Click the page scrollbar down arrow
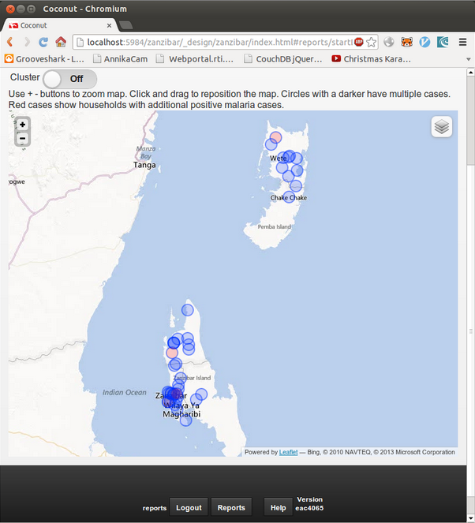This screenshot has height=523, width=475. (x=471, y=519)
